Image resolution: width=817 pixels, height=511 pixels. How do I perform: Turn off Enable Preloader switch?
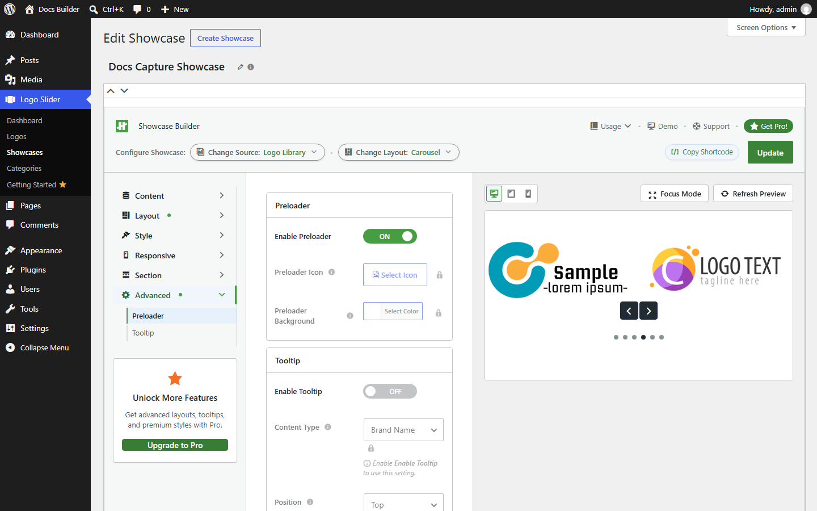pos(390,236)
